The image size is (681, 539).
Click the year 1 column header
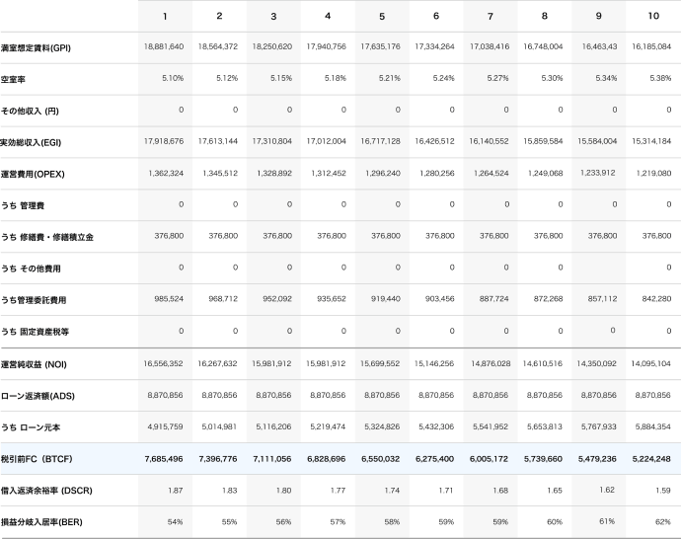click(165, 16)
